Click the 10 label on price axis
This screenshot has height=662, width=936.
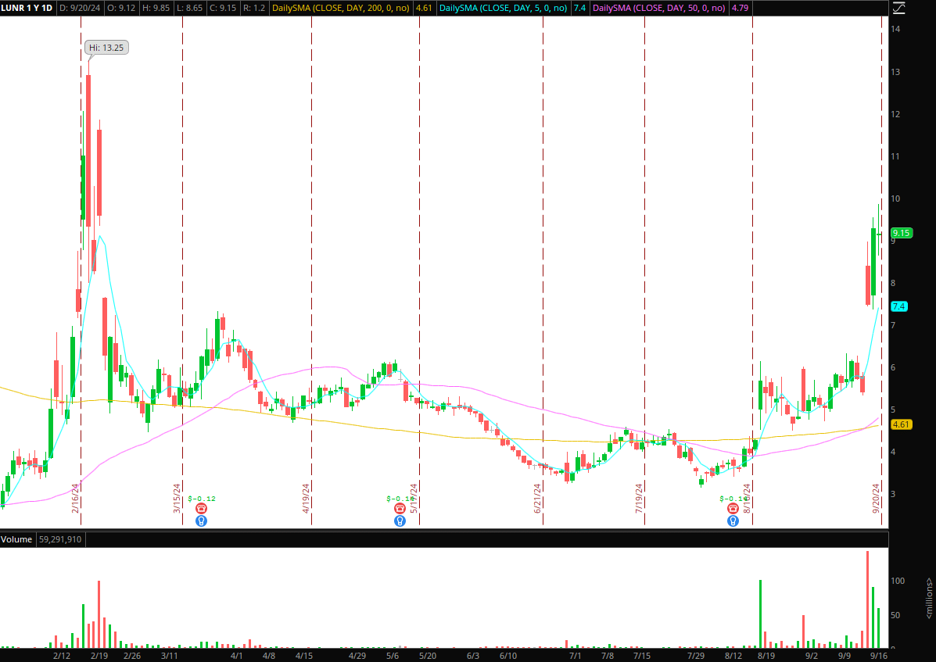(x=895, y=199)
